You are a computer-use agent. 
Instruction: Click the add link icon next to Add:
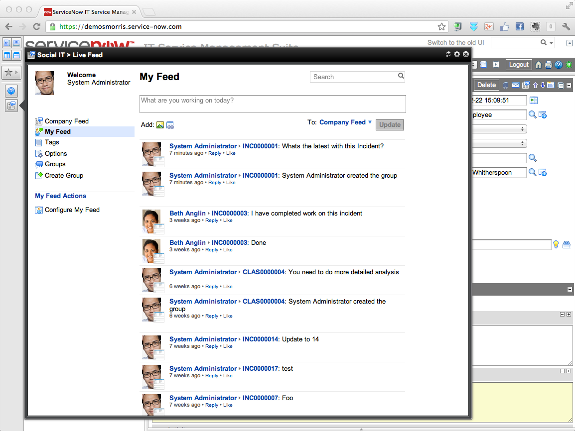click(170, 125)
